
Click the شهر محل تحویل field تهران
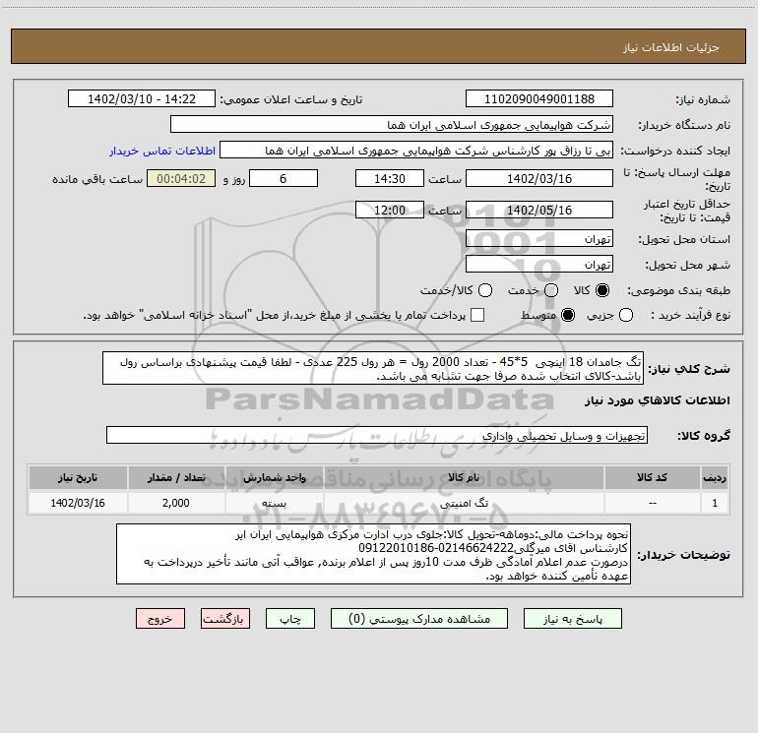point(539,264)
